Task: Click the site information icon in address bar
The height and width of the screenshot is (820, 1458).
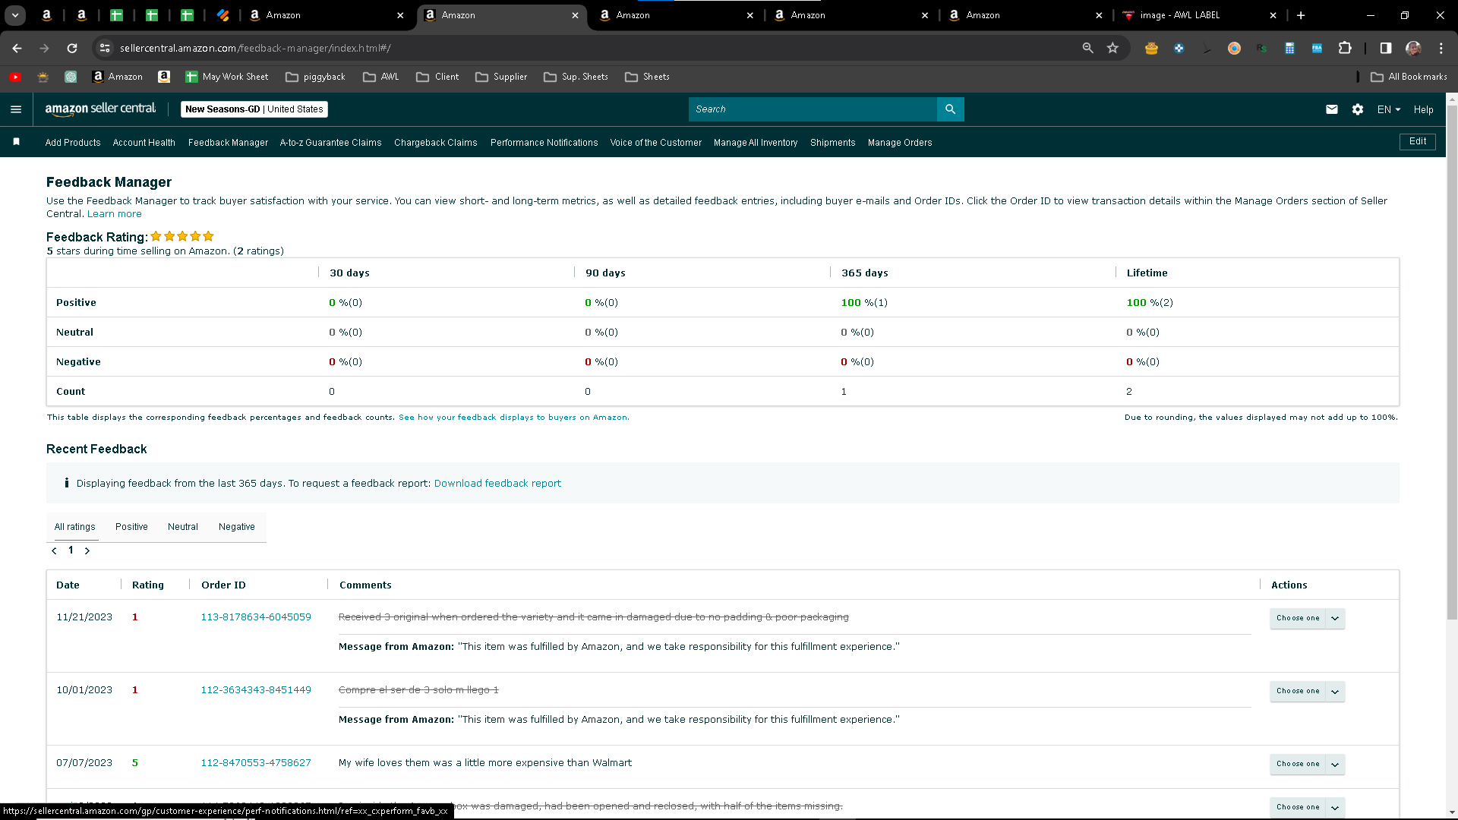Action: (x=106, y=48)
